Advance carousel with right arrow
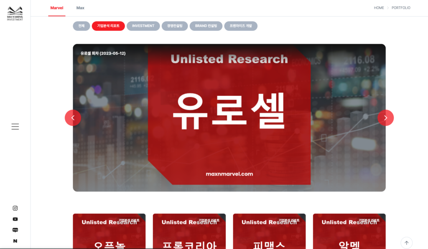This screenshot has width=428, height=249. click(385, 118)
